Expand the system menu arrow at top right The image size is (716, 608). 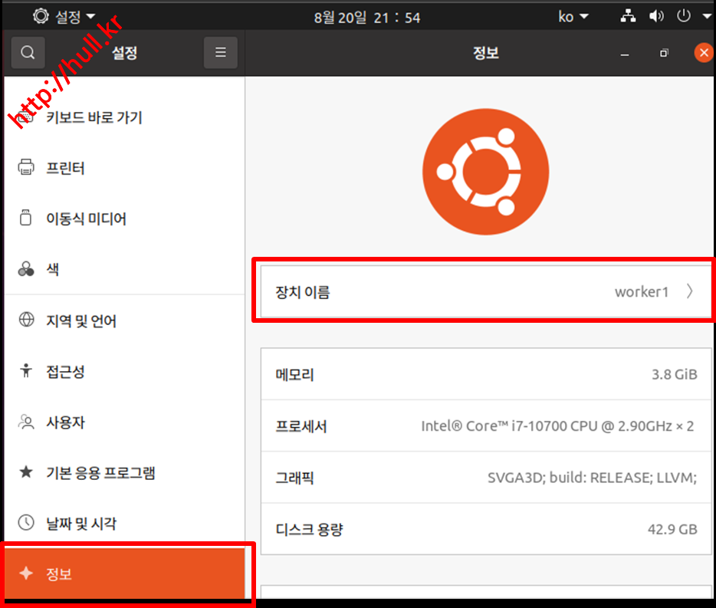coord(706,16)
